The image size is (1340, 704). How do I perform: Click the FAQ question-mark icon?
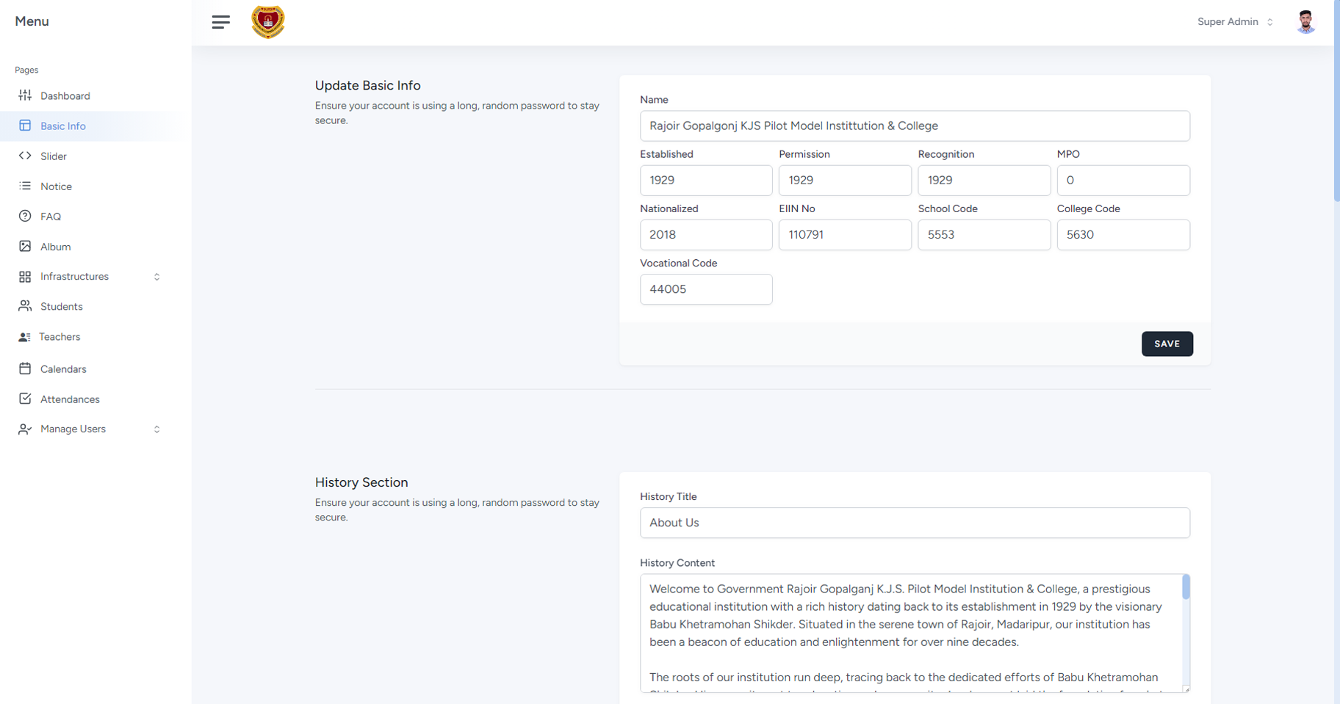[25, 217]
